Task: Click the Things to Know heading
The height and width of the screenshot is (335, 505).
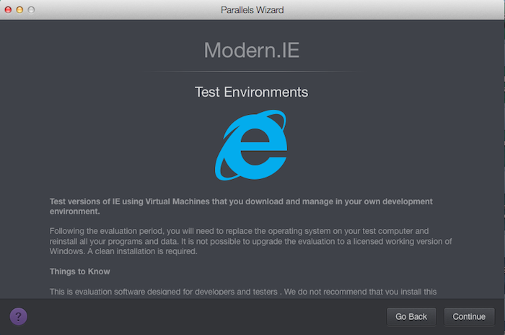Action: click(x=80, y=271)
